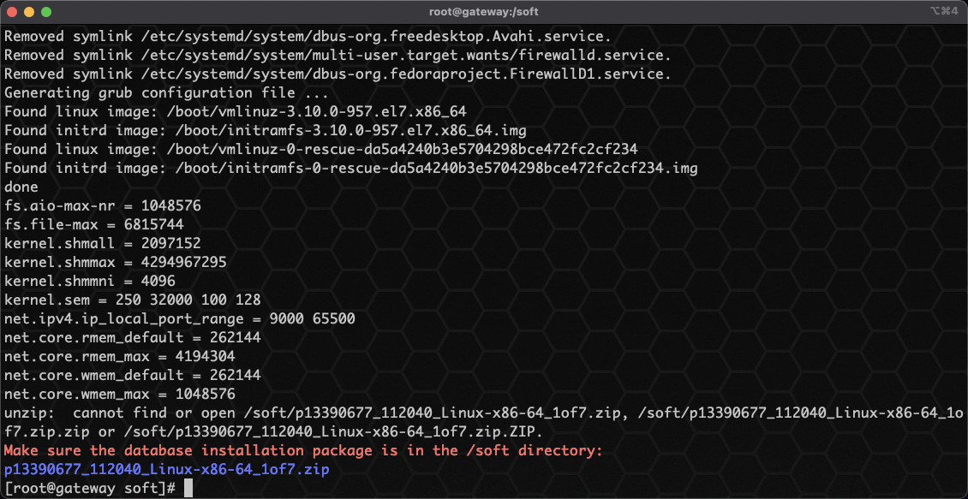Click the initramfs-0-rescue initrd image path
The width and height of the screenshot is (968, 499).
pos(437,169)
